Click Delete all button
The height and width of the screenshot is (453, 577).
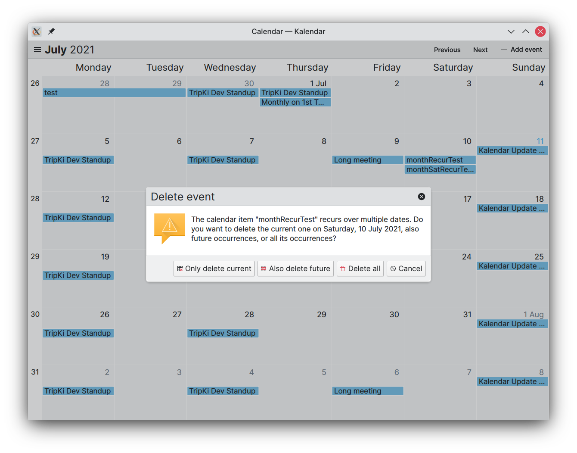[x=360, y=269]
